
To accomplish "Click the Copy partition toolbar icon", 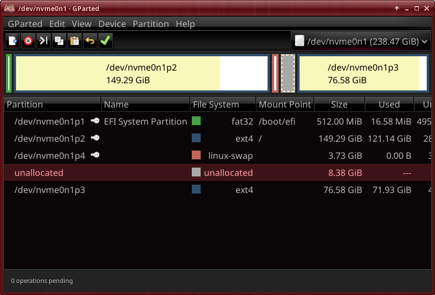I will point(59,41).
